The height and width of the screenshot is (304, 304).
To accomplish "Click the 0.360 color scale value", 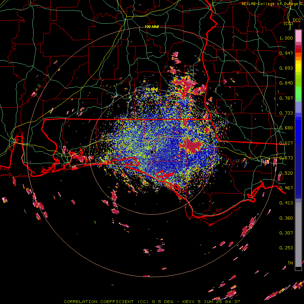I will pos(286,218).
